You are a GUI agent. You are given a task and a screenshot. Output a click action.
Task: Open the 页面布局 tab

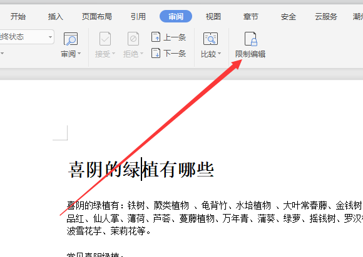coord(97,17)
